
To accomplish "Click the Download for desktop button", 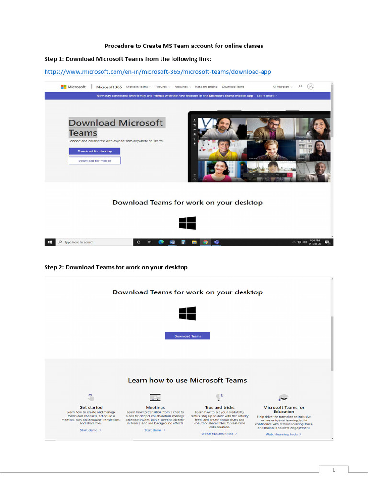I will pyautogui.click(x=94, y=151).
